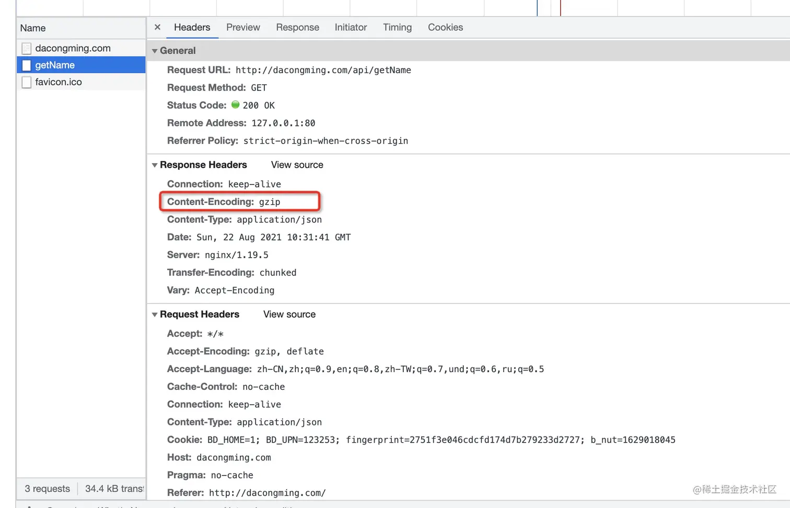
Task: Click the 200 OK status text
Action: coord(259,106)
